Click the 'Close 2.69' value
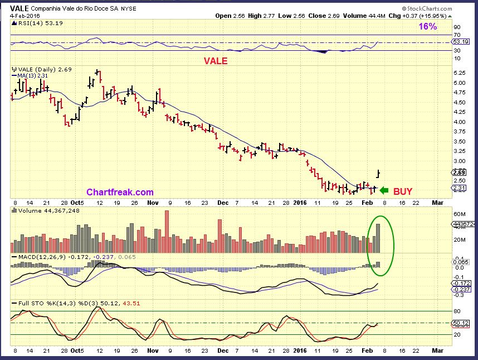The image size is (478, 360). click(x=324, y=16)
